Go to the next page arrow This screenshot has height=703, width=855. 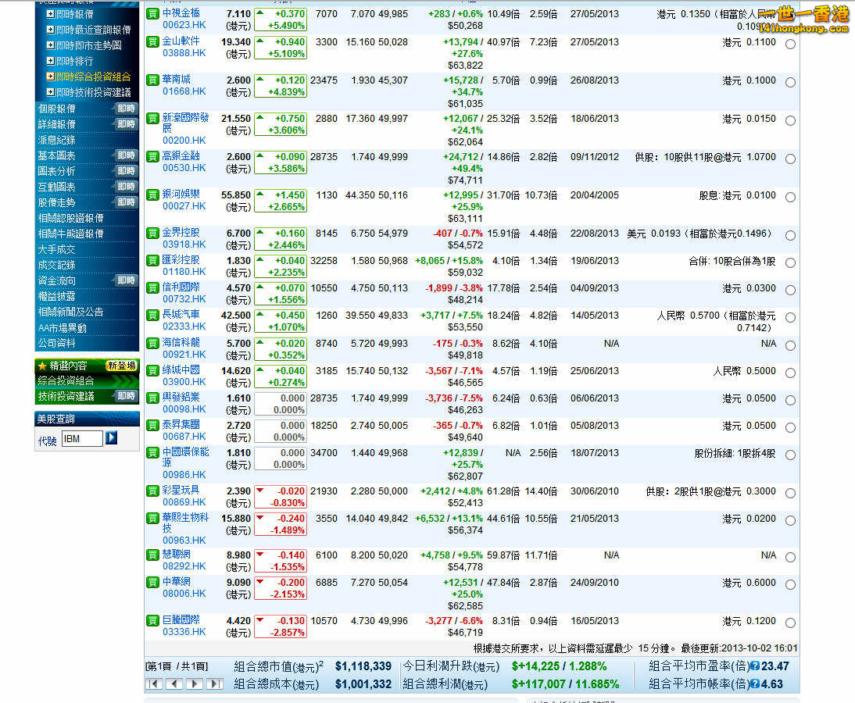tap(195, 683)
